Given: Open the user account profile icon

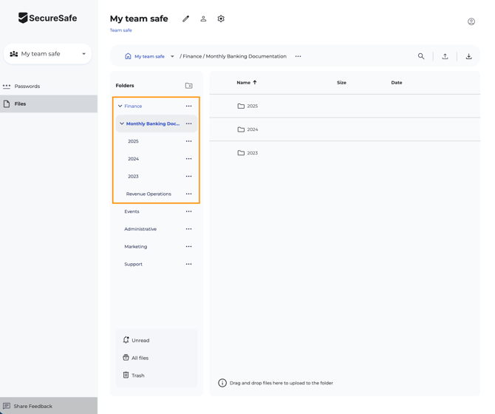Looking at the screenshot, I should pos(471,21).
